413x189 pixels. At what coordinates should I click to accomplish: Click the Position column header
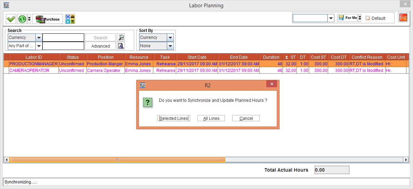click(106, 57)
